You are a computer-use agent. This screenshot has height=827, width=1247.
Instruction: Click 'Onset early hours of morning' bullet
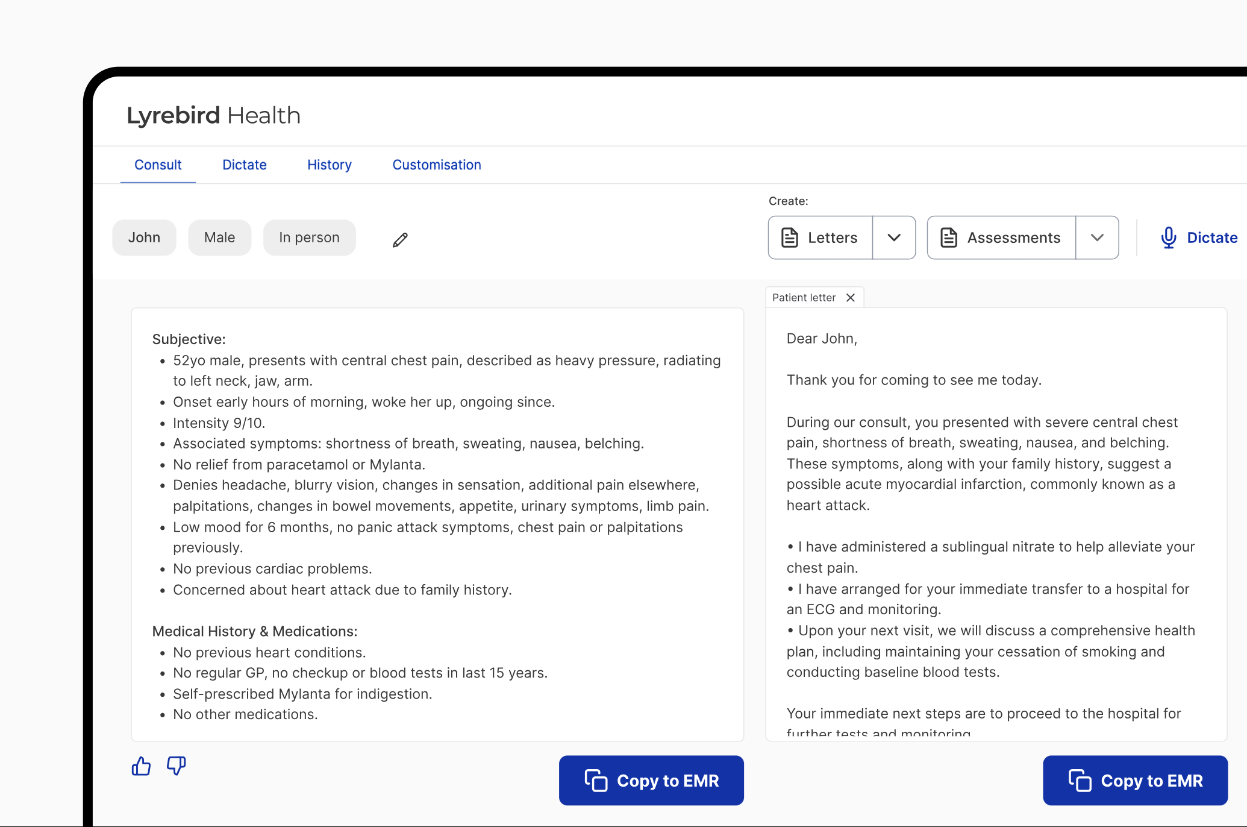(x=364, y=402)
